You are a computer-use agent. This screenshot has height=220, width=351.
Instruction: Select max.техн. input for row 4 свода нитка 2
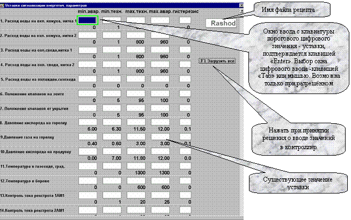(136, 64)
